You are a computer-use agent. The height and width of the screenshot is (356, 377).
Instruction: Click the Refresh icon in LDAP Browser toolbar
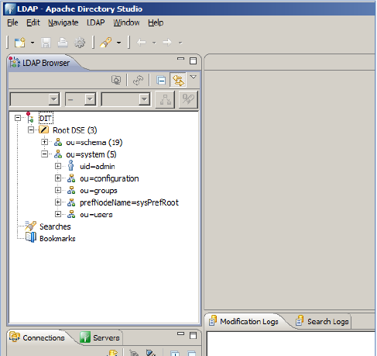pos(138,80)
